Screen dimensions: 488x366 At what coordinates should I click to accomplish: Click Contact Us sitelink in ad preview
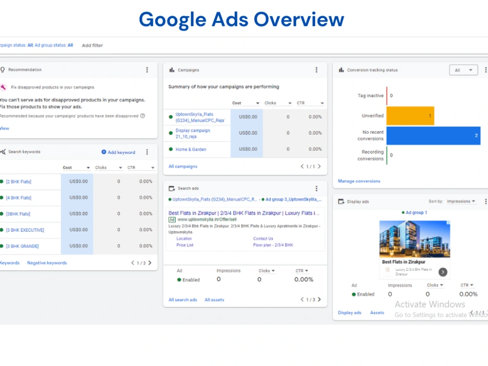(x=263, y=239)
